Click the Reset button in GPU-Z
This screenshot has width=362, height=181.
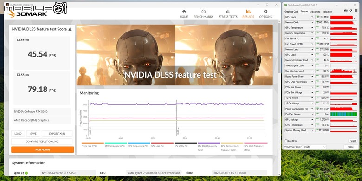point(352,141)
